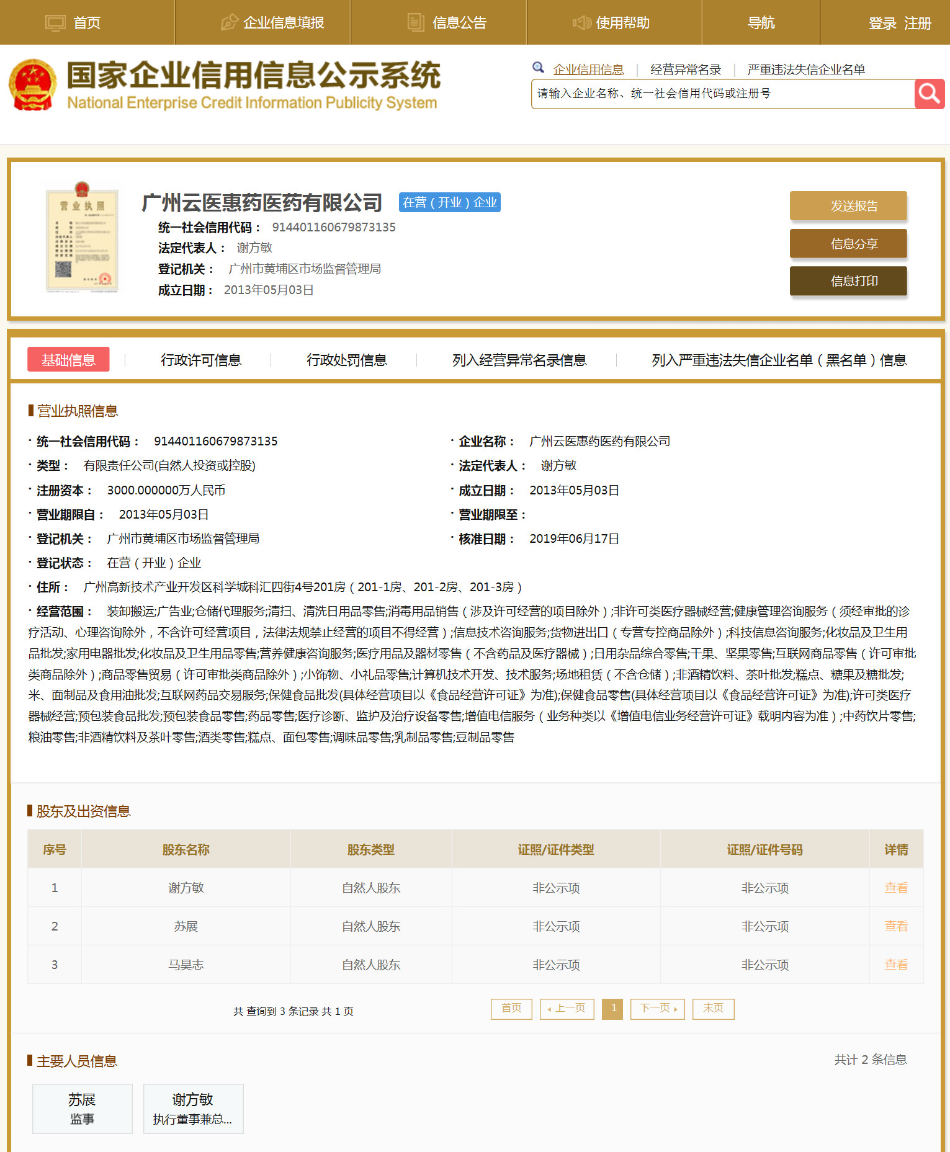
Task: Click the 共计 2 条信息 count text
Action: pos(871,1060)
